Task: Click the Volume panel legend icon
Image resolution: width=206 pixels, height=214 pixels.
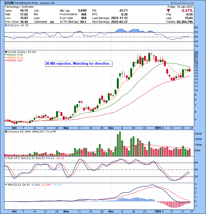Action: [6, 131]
